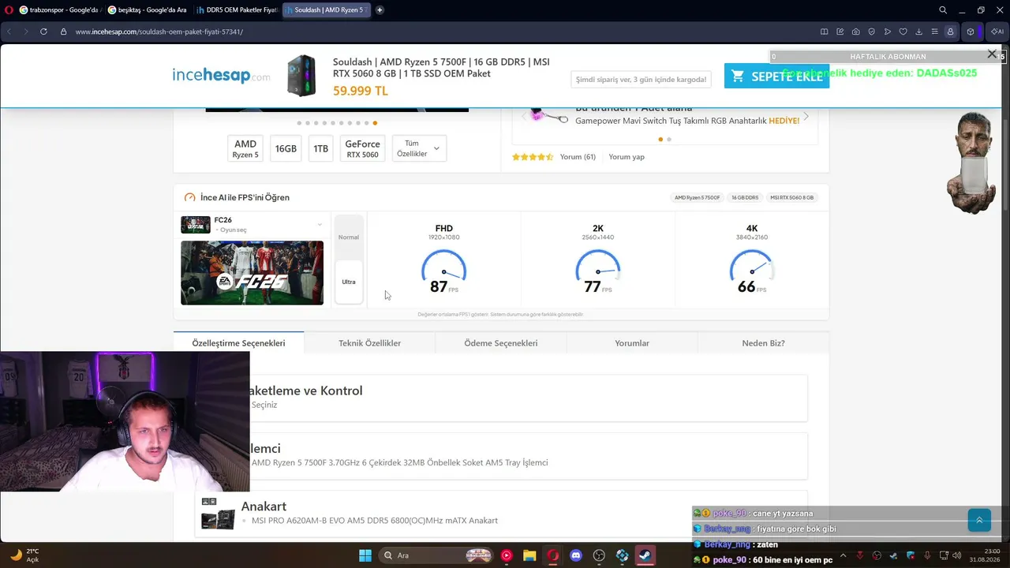Open the Opera menu logo
1010x568 pixels.
pyautogui.click(x=8, y=10)
